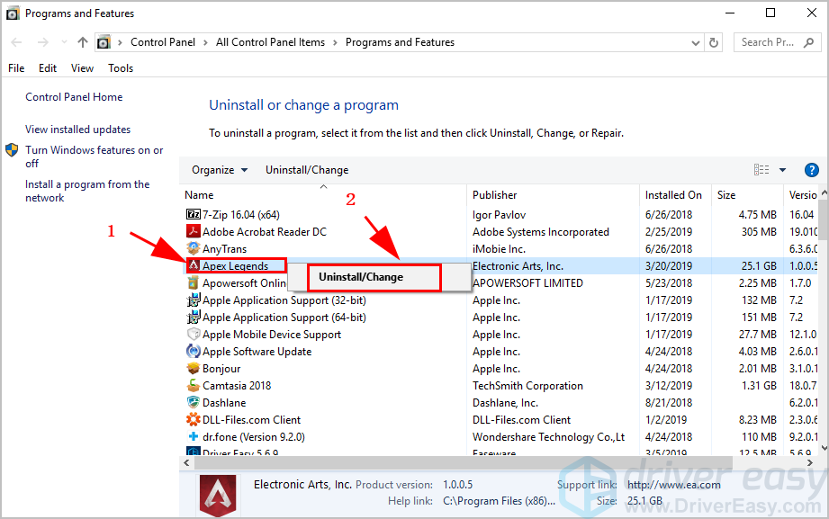Select the Bonjour program icon
The image size is (829, 519).
(193, 369)
